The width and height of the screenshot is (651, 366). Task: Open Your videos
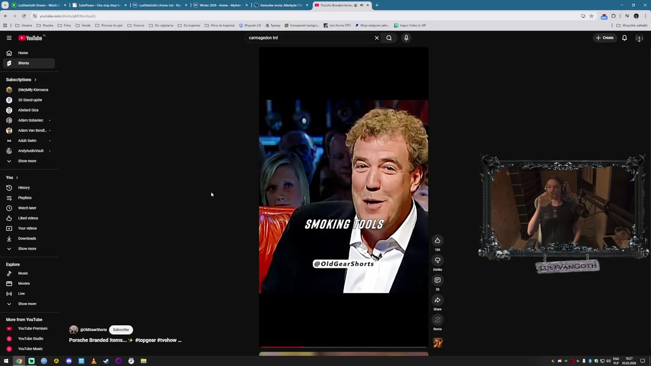click(28, 228)
